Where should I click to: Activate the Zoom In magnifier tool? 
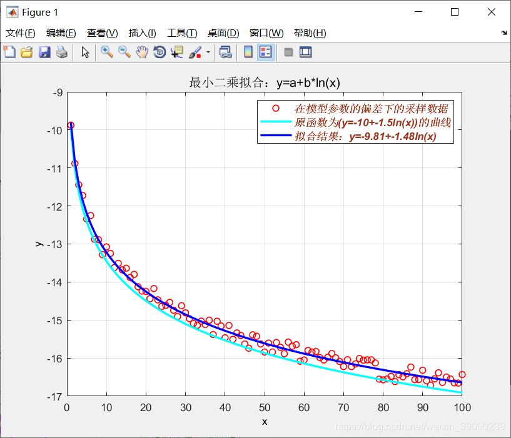click(107, 52)
